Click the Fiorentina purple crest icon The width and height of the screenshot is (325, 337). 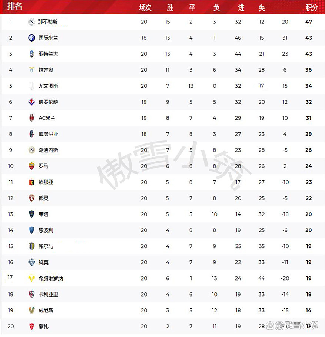[31, 102]
